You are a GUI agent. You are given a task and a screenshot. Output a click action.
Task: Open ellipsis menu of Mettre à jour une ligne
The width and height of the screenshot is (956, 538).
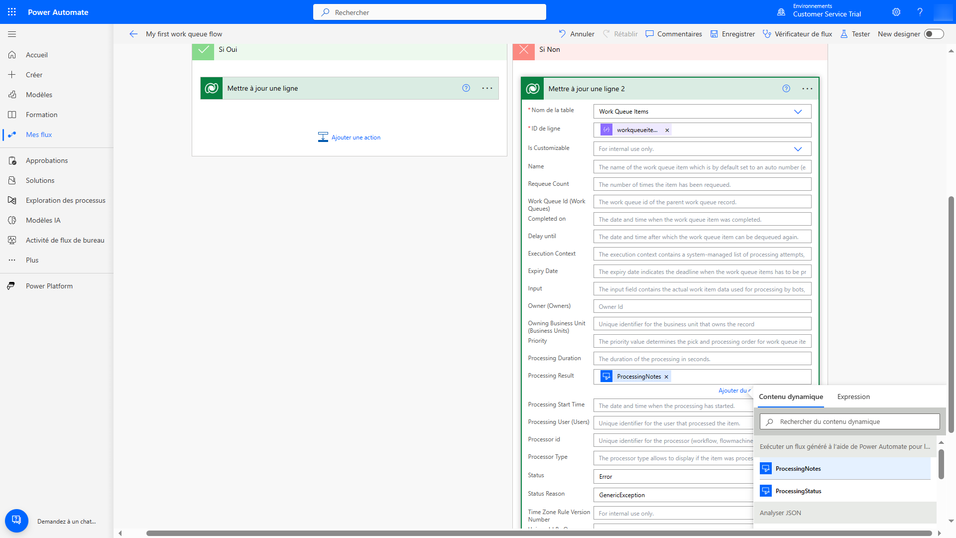point(487,88)
